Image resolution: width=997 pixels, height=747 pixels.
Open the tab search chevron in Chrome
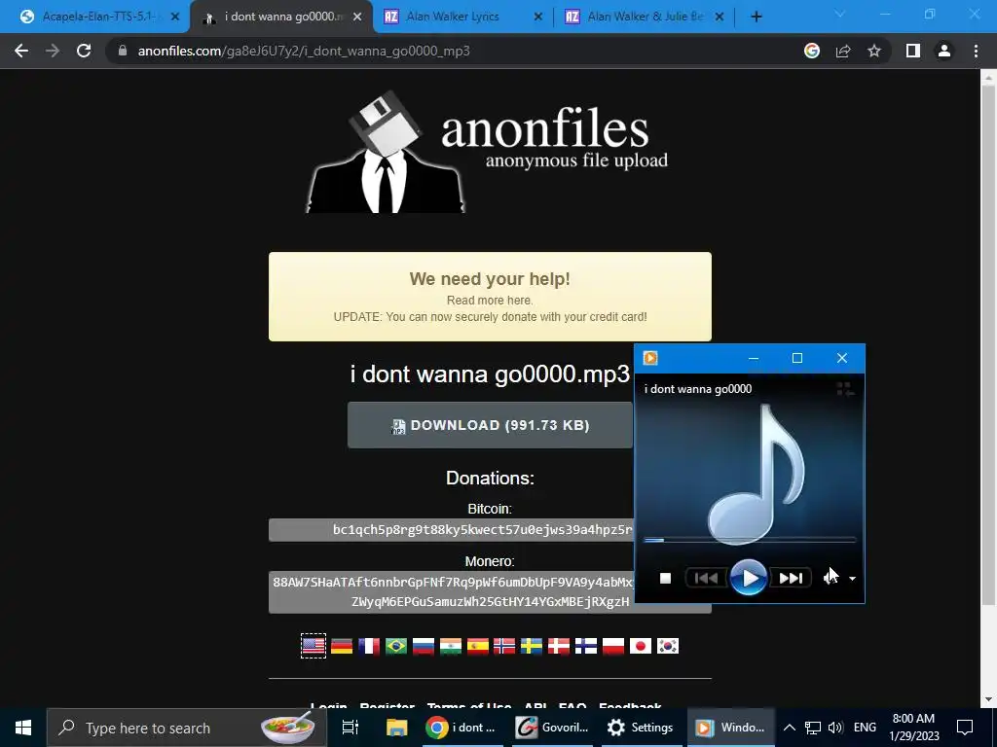point(840,15)
